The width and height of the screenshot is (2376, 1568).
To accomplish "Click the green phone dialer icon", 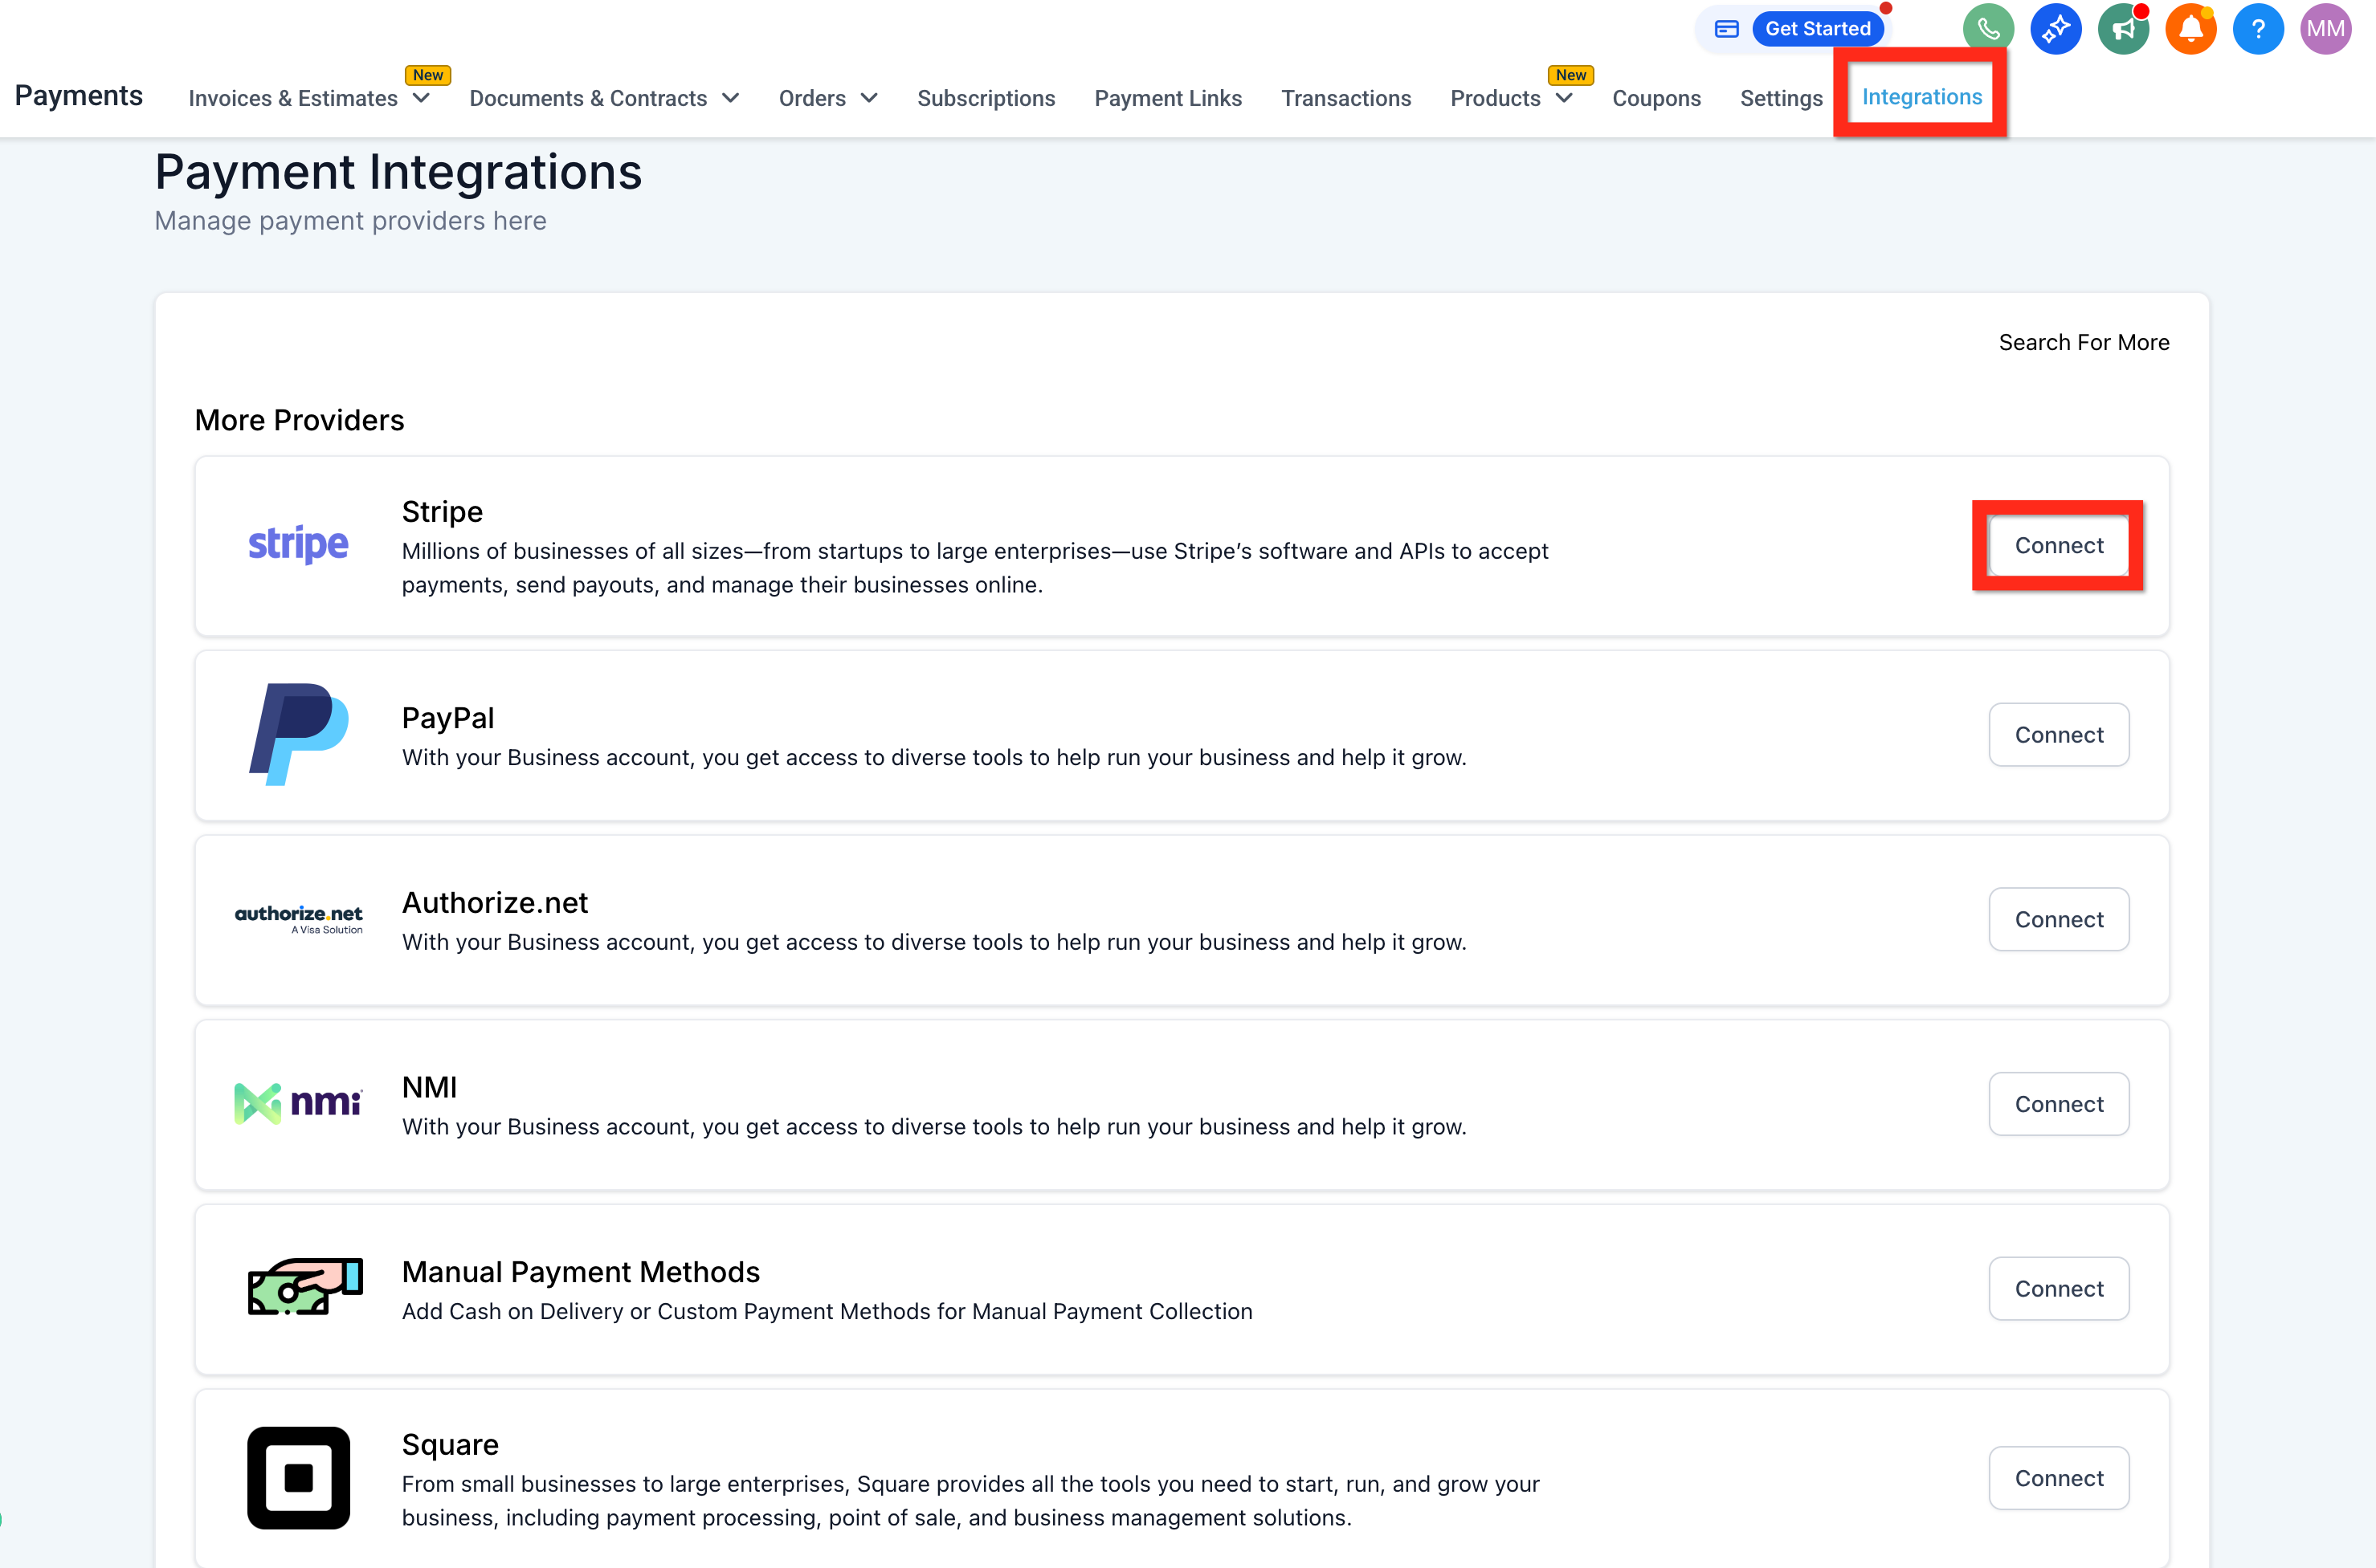I will tap(1988, 29).
